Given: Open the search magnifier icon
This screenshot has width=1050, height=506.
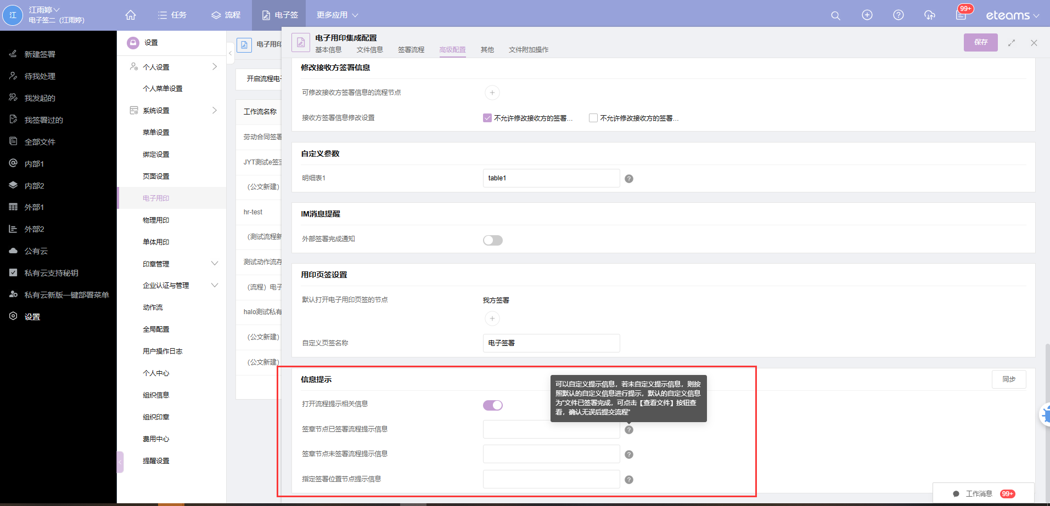Looking at the screenshot, I should coord(835,15).
